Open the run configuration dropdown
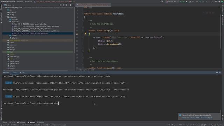Image resolution: width=224 pixels, height=126 pixels. click(x=172, y=1)
